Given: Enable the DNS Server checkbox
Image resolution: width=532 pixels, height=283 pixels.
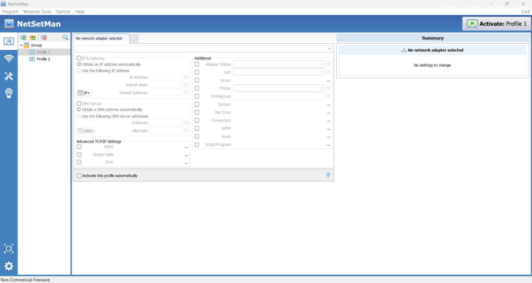Looking at the screenshot, I should pos(79,104).
